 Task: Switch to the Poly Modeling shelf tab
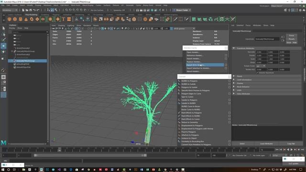[31, 15]
